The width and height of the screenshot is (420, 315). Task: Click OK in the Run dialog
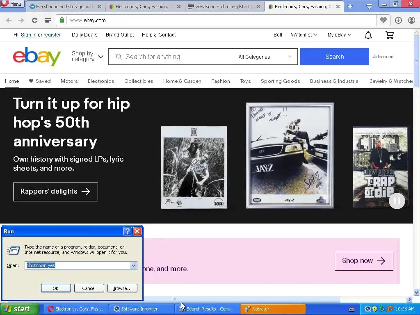[x=56, y=288]
